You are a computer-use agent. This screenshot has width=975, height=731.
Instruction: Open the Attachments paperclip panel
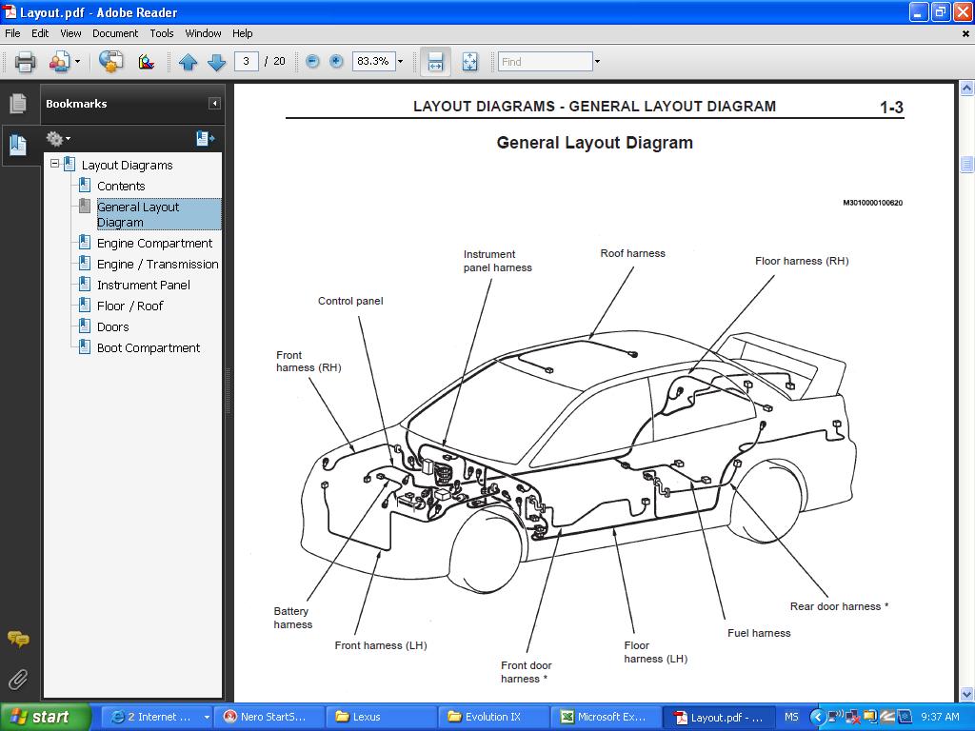18,679
